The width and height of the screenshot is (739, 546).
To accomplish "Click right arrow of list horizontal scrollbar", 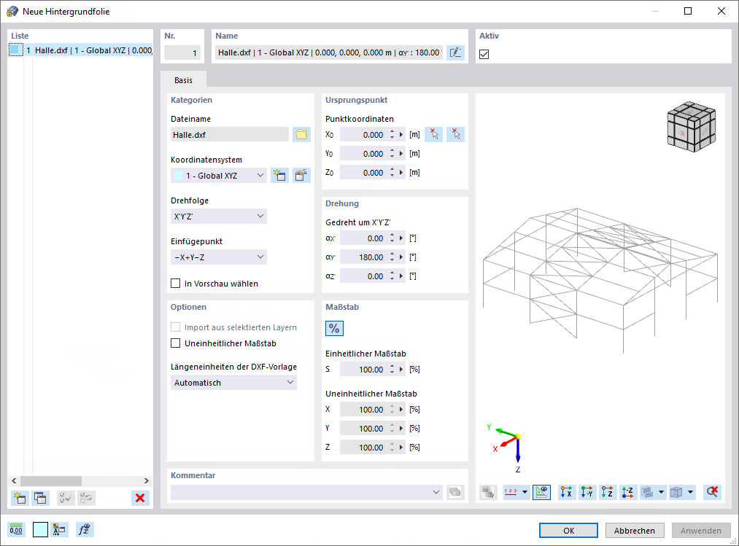I will pyautogui.click(x=146, y=480).
